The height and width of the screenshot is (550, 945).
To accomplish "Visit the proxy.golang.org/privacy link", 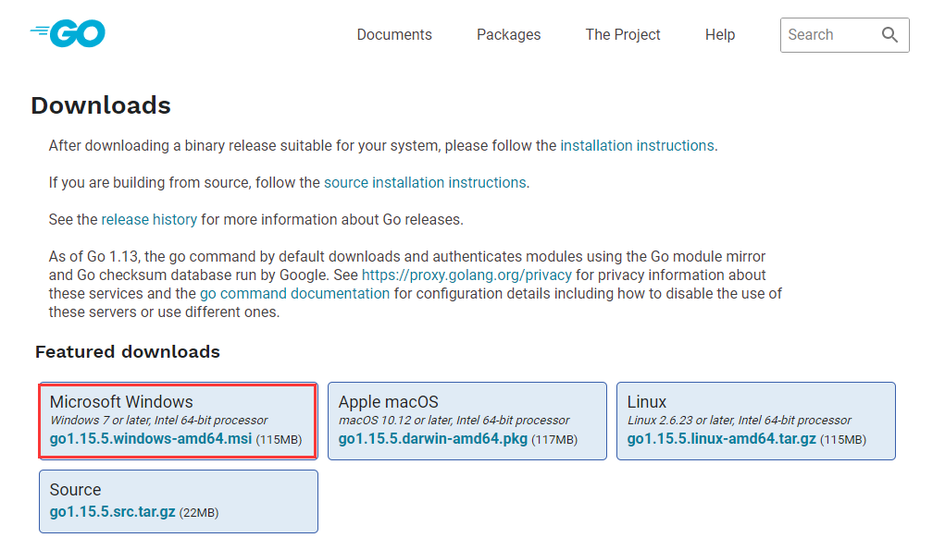I will click(468, 275).
